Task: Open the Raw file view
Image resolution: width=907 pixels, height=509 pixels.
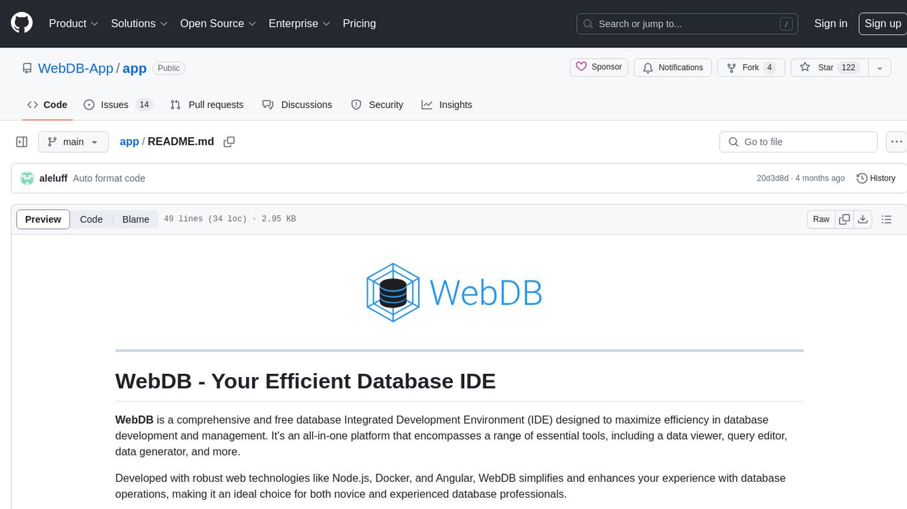Action: click(x=821, y=219)
